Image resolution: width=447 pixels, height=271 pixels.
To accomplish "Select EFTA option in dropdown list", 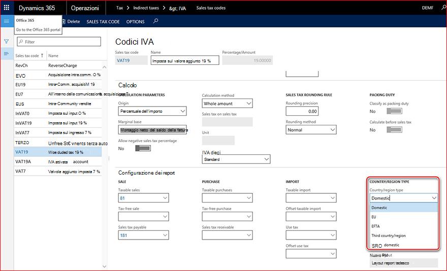I will click(x=403, y=226).
